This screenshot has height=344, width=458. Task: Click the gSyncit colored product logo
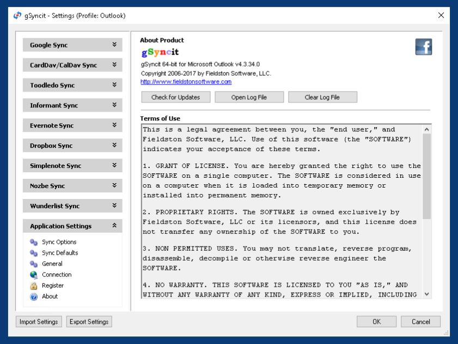[x=160, y=52]
